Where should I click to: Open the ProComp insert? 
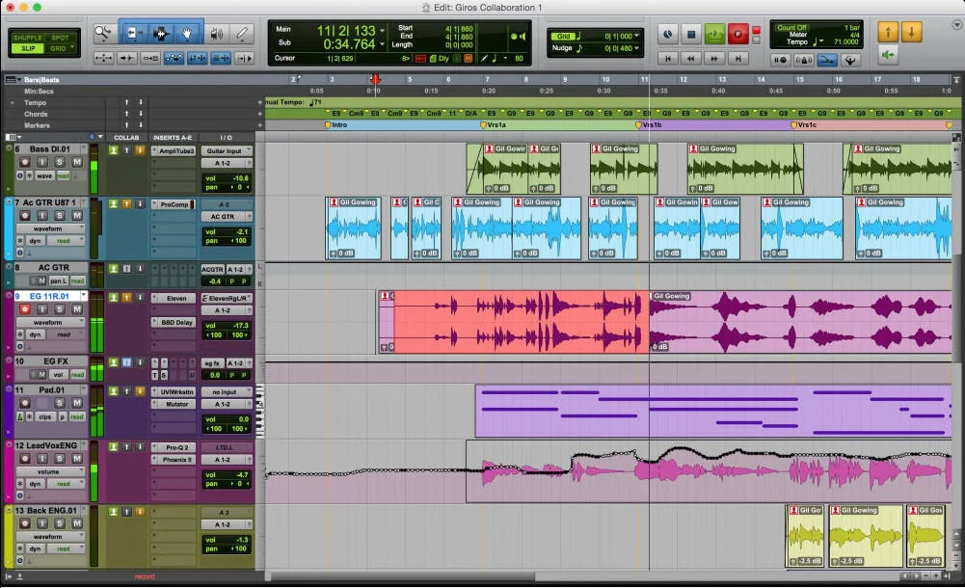coord(174,204)
